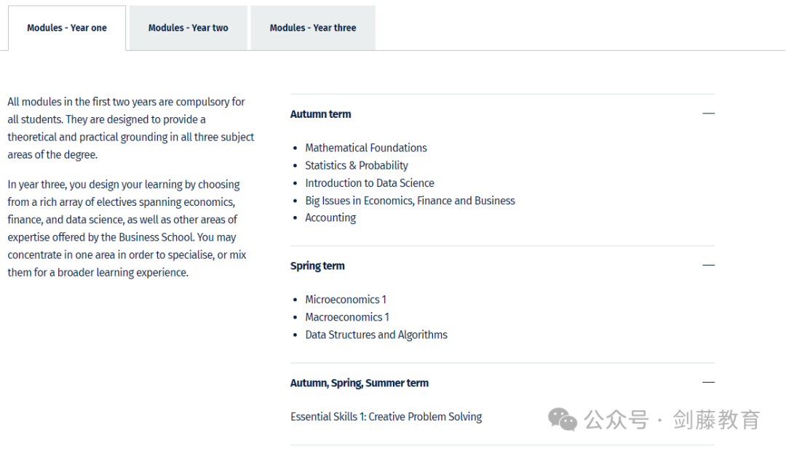Screen dimensions: 786x451
Task: Select Data Structures and Algorithms item
Action: 376,335
